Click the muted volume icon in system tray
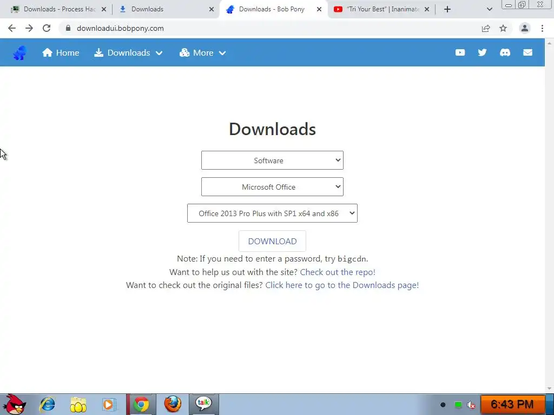The image size is (554, 415). [471, 405]
